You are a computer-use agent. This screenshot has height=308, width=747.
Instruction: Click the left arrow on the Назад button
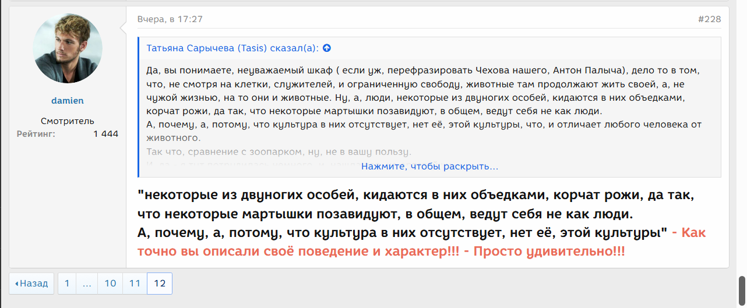click(x=16, y=284)
